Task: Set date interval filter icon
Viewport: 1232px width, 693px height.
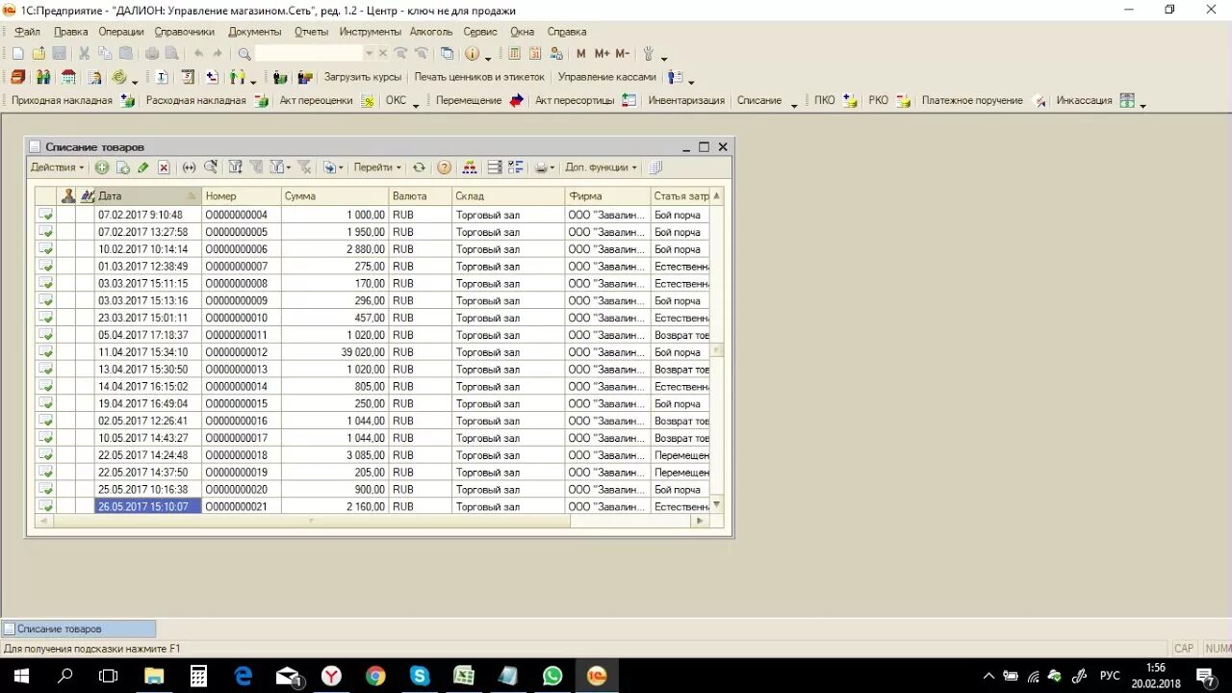Action: point(189,167)
